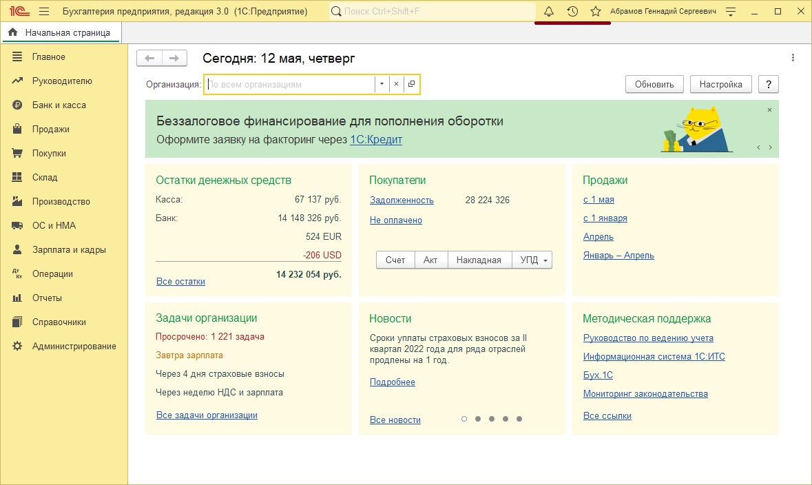812x485 pixels.
Task: Click the Поиск search field
Action: tap(413, 11)
